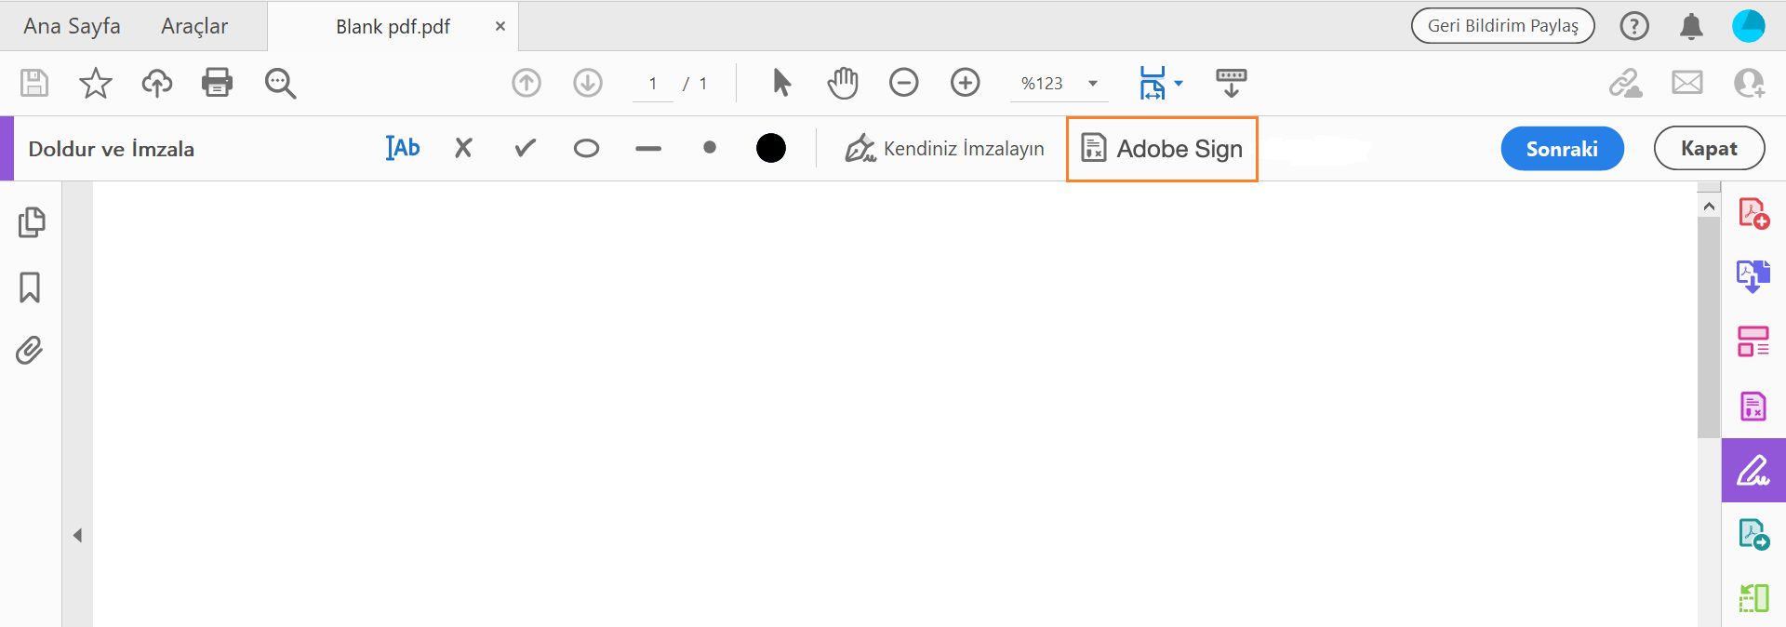
Task: Print the document
Action: [218, 83]
